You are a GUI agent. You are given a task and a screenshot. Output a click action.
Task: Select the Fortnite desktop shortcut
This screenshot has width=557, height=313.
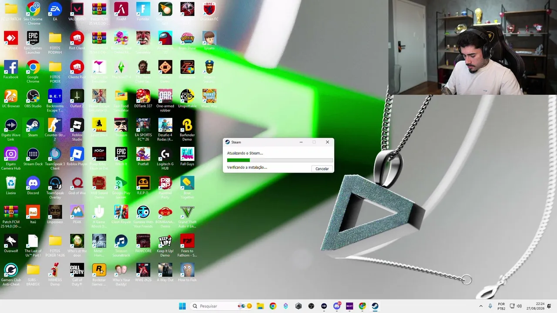tap(143, 12)
